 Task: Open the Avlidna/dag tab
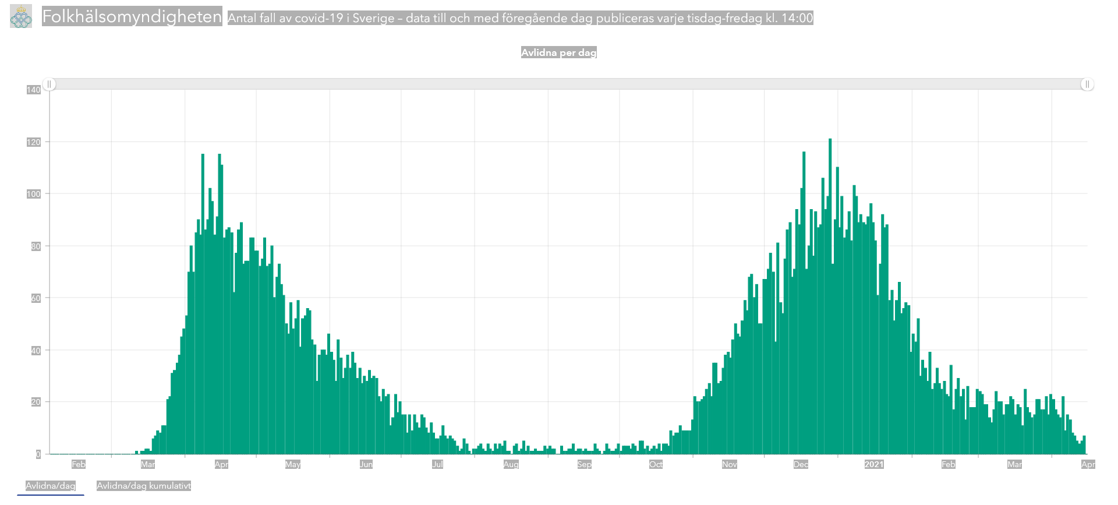pyautogui.click(x=51, y=486)
